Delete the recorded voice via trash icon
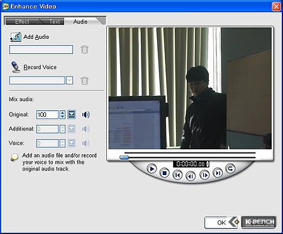This screenshot has width=283, height=234. pyautogui.click(x=84, y=80)
